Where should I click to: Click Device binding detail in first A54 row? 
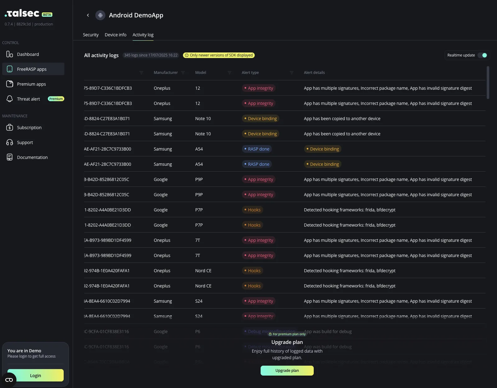click(x=323, y=149)
